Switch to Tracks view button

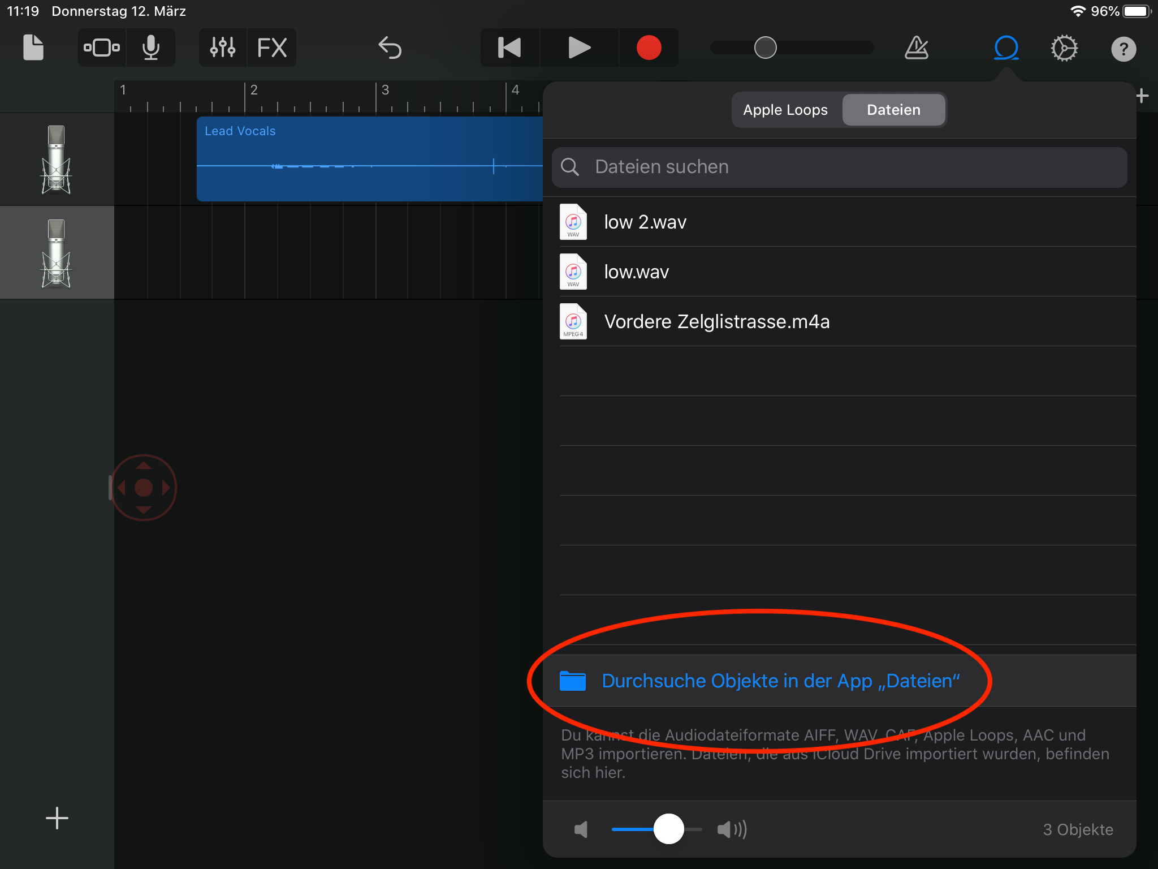coord(102,48)
